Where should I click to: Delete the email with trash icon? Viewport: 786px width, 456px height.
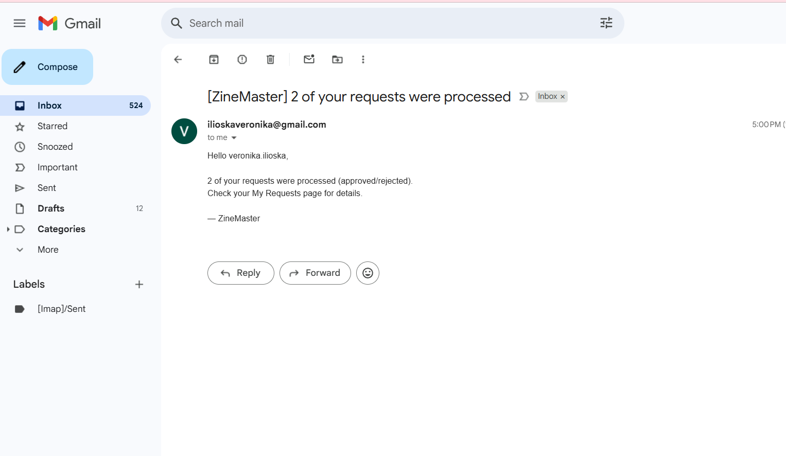[270, 60]
